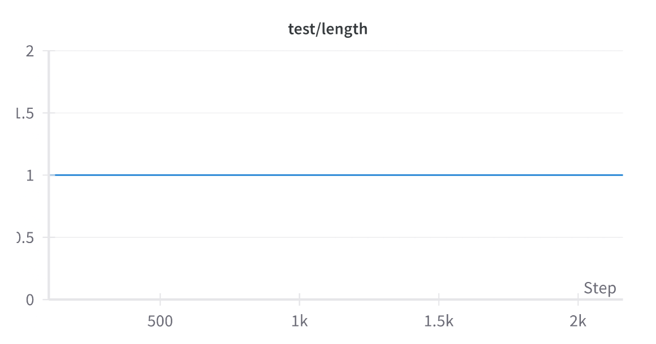Select the y-axis tick label 0

30,299
